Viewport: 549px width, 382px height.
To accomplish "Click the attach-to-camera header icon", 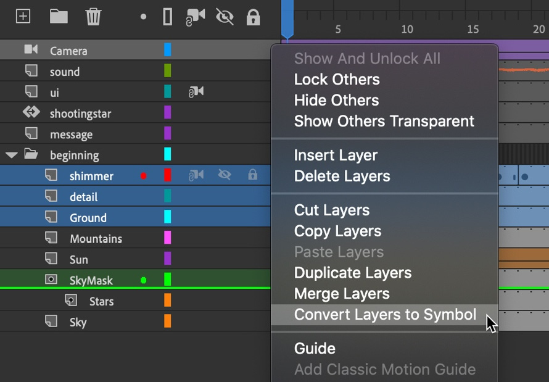I will (x=196, y=17).
